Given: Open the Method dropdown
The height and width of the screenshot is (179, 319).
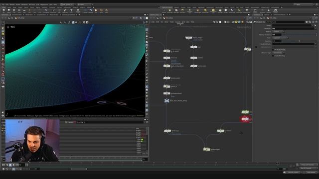Looking at the screenshot, I should (279, 32).
